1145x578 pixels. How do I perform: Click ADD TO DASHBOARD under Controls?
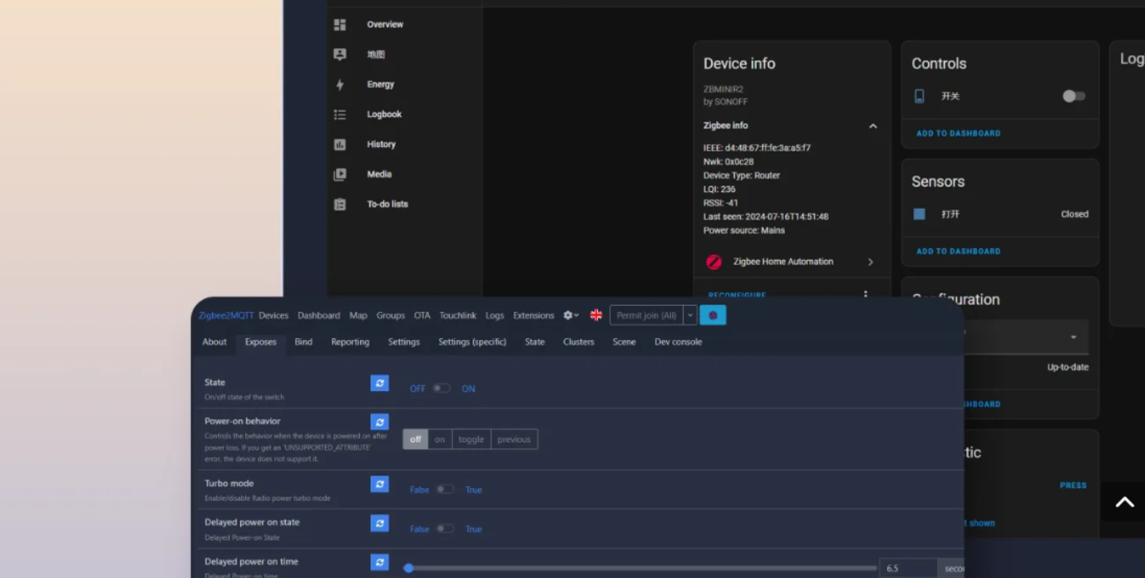pyautogui.click(x=958, y=133)
